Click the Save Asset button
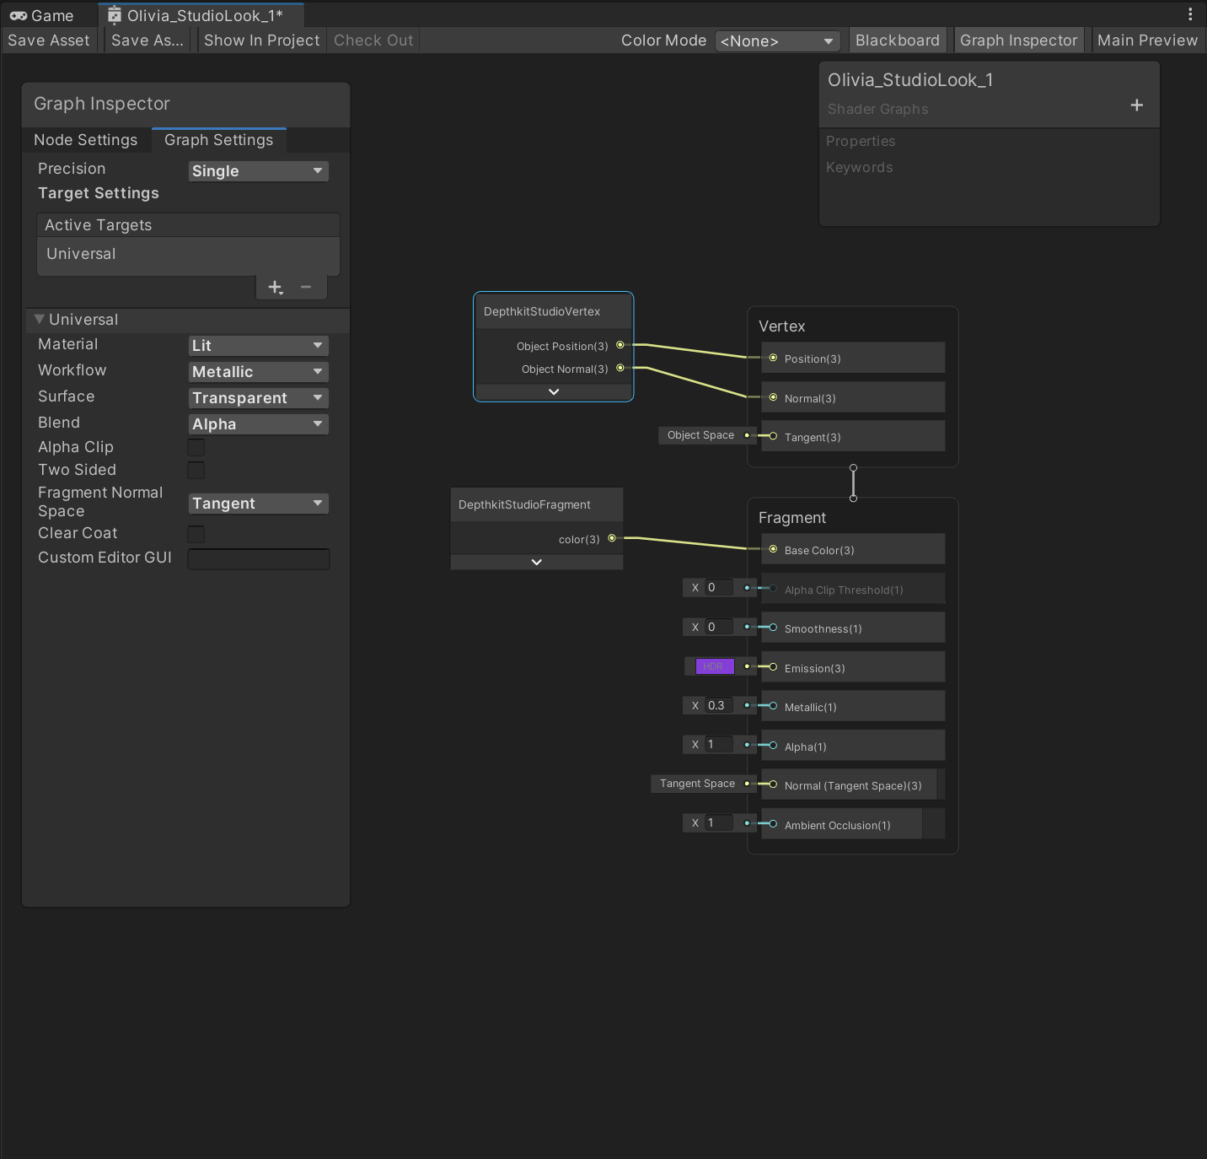 coord(48,40)
